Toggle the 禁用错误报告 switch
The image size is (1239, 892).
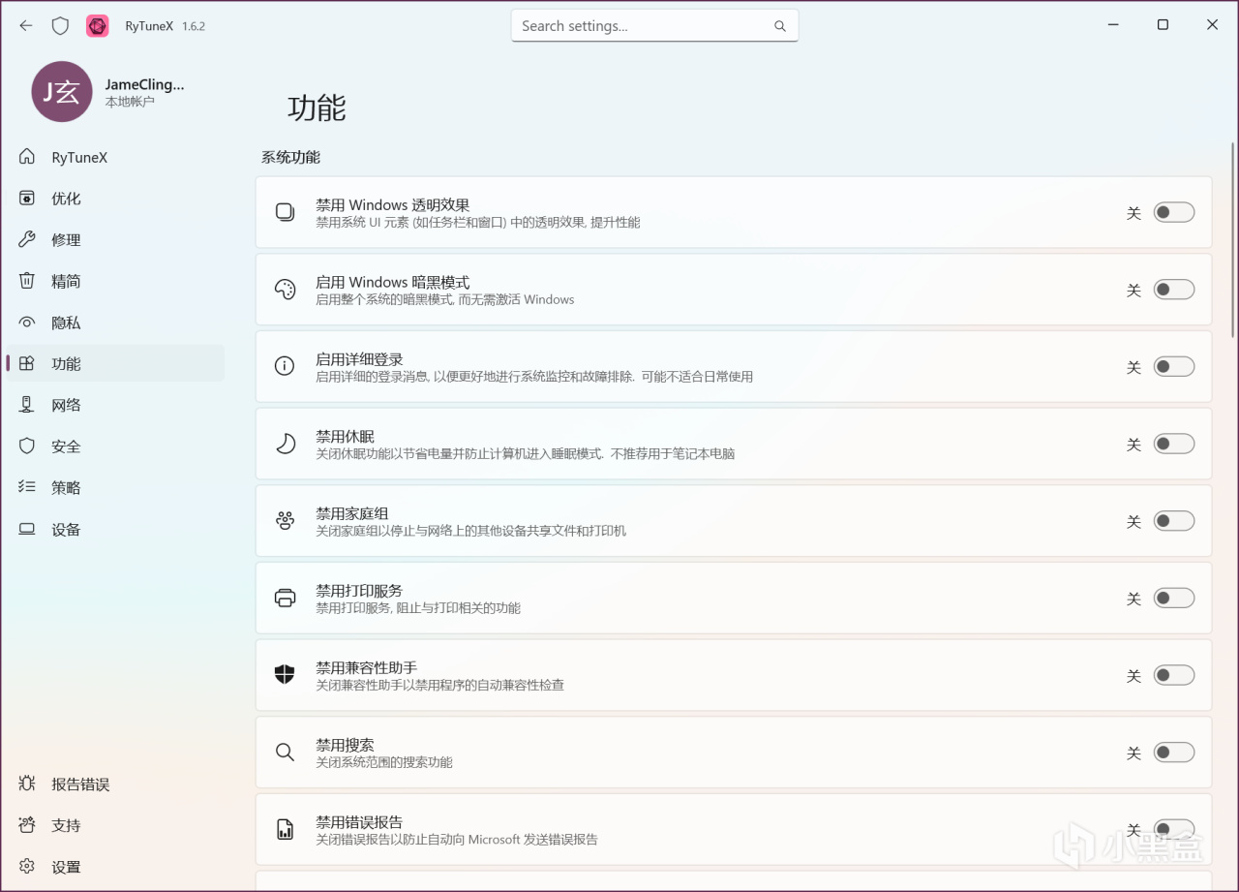pyautogui.click(x=1173, y=829)
